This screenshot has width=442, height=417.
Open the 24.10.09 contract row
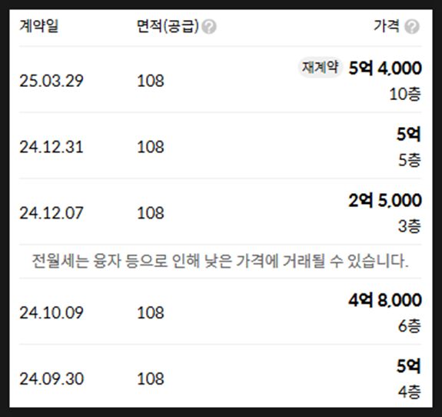[x=221, y=312]
